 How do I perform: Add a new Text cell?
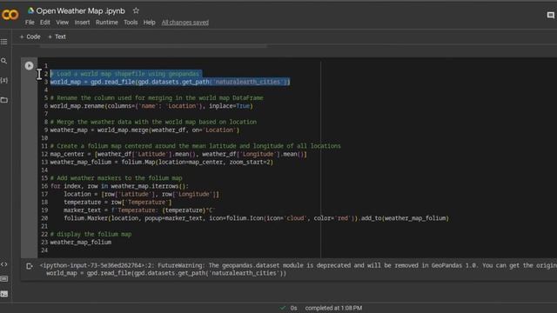coord(57,37)
